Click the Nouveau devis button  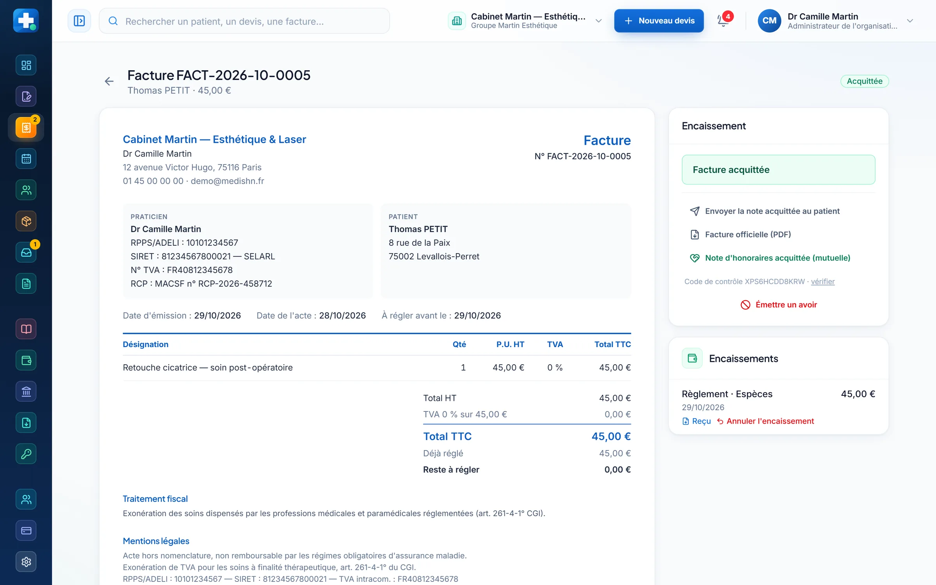(659, 21)
